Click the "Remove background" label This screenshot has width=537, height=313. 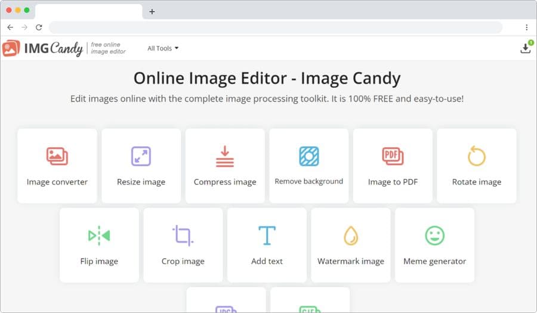(309, 181)
